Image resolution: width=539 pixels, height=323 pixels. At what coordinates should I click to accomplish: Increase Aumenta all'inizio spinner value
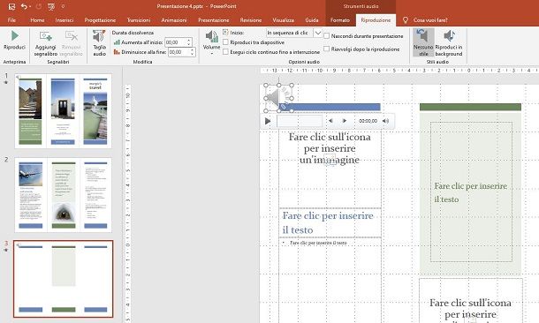[189, 41]
